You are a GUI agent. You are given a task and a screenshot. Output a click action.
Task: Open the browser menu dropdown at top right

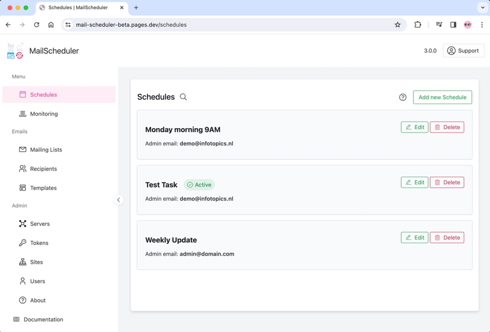482,25
